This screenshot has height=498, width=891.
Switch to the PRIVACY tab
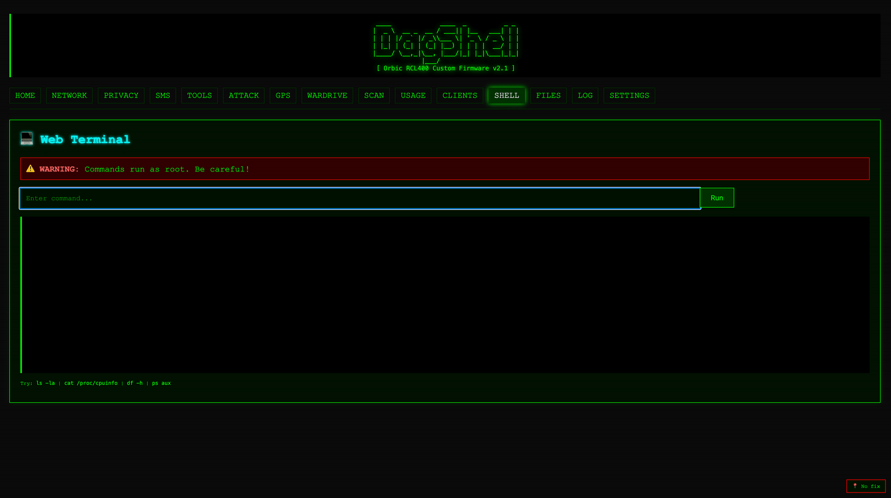(121, 96)
